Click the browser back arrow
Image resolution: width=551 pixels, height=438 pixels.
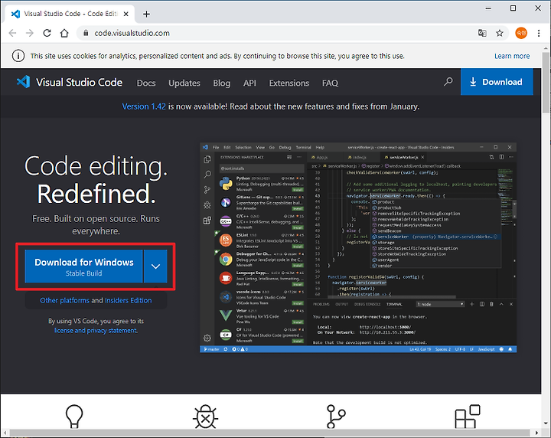point(13,33)
